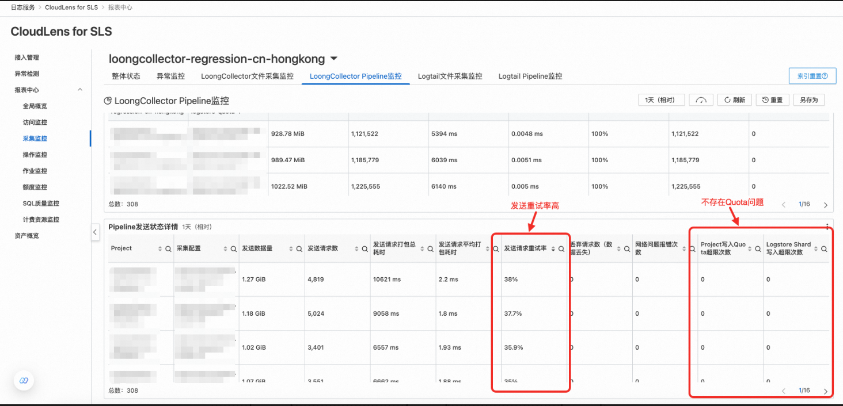Sort by 发送请求重试率 column
The image size is (843, 406).
click(x=553, y=249)
